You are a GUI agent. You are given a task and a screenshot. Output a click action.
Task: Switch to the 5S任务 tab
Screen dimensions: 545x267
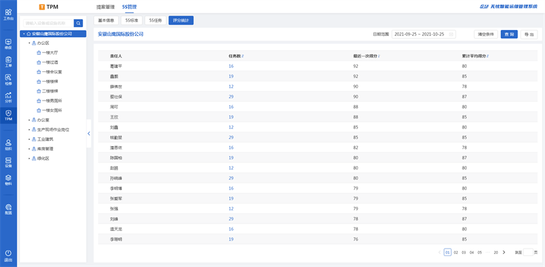pos(155,20)
